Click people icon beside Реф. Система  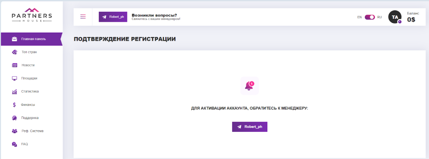15,131
